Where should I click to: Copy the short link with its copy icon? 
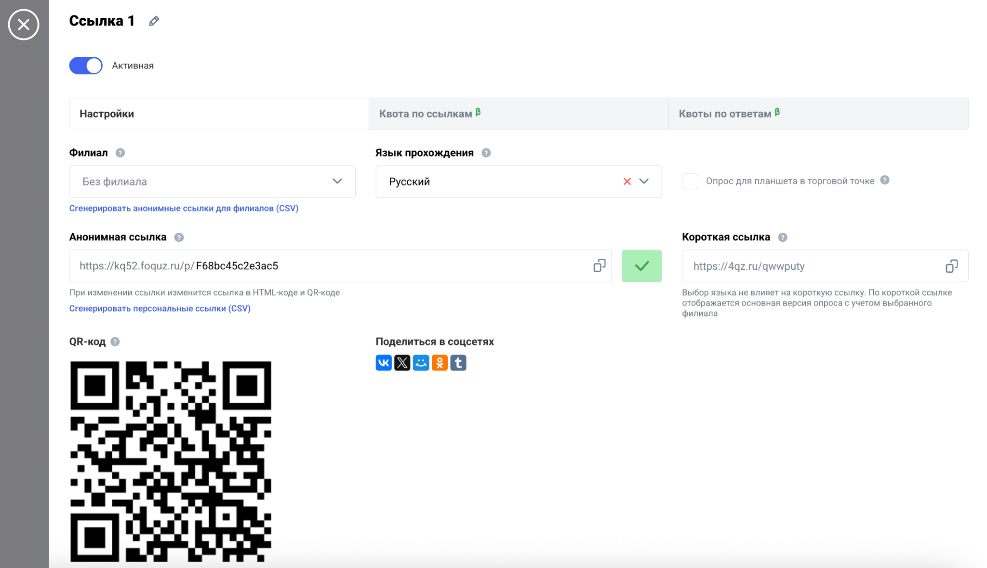[951, 266]
